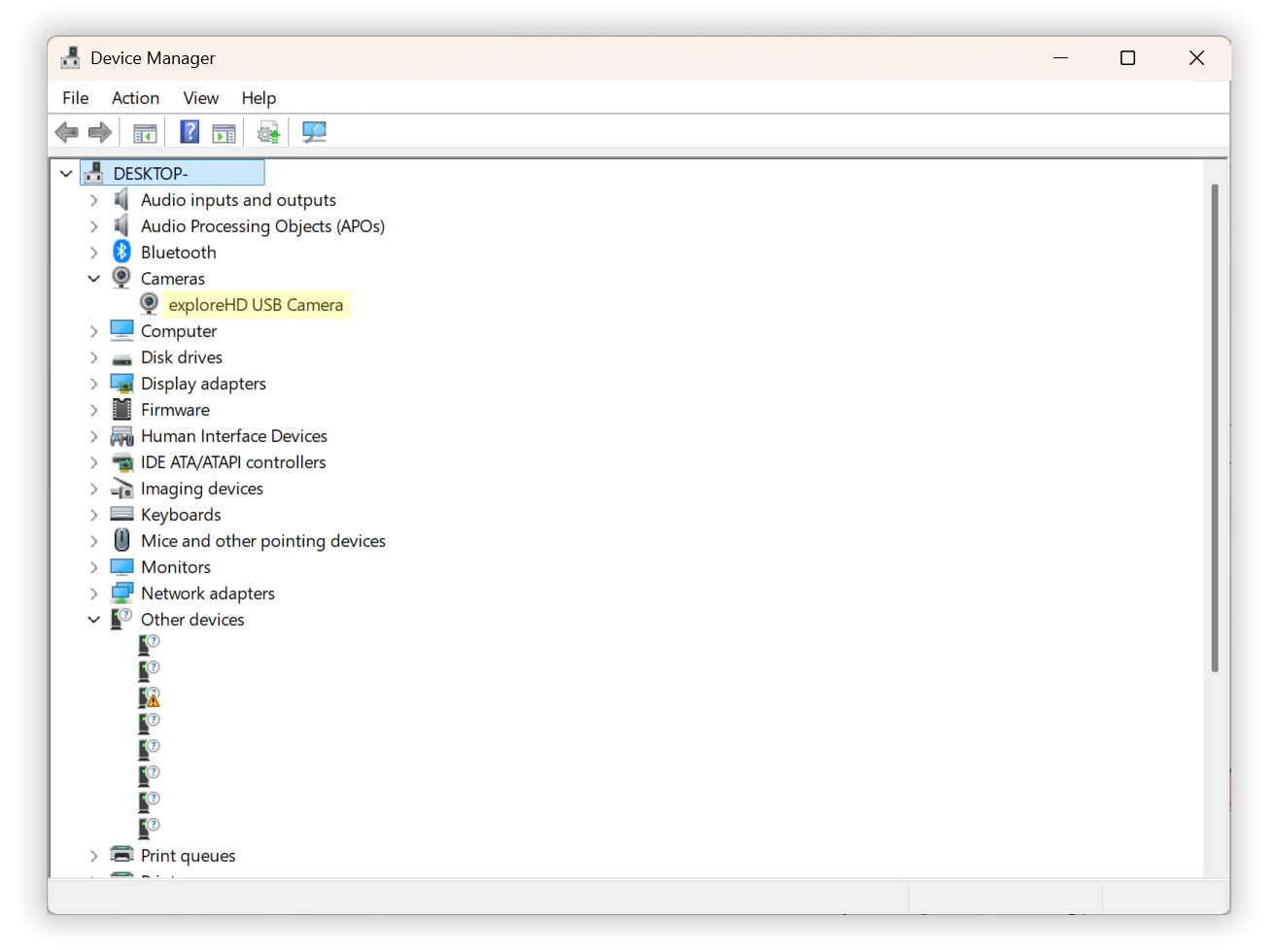Screen dimensions: 1278x950
Task: Click the Device Manager title bar icon
Action: point(70,58)
